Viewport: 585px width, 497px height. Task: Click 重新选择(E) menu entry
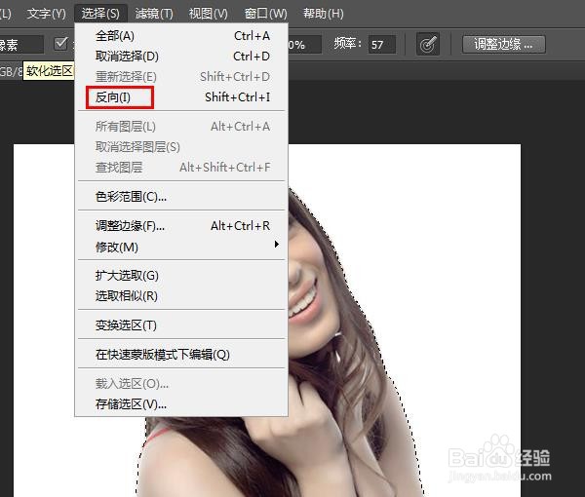(181, 77)
